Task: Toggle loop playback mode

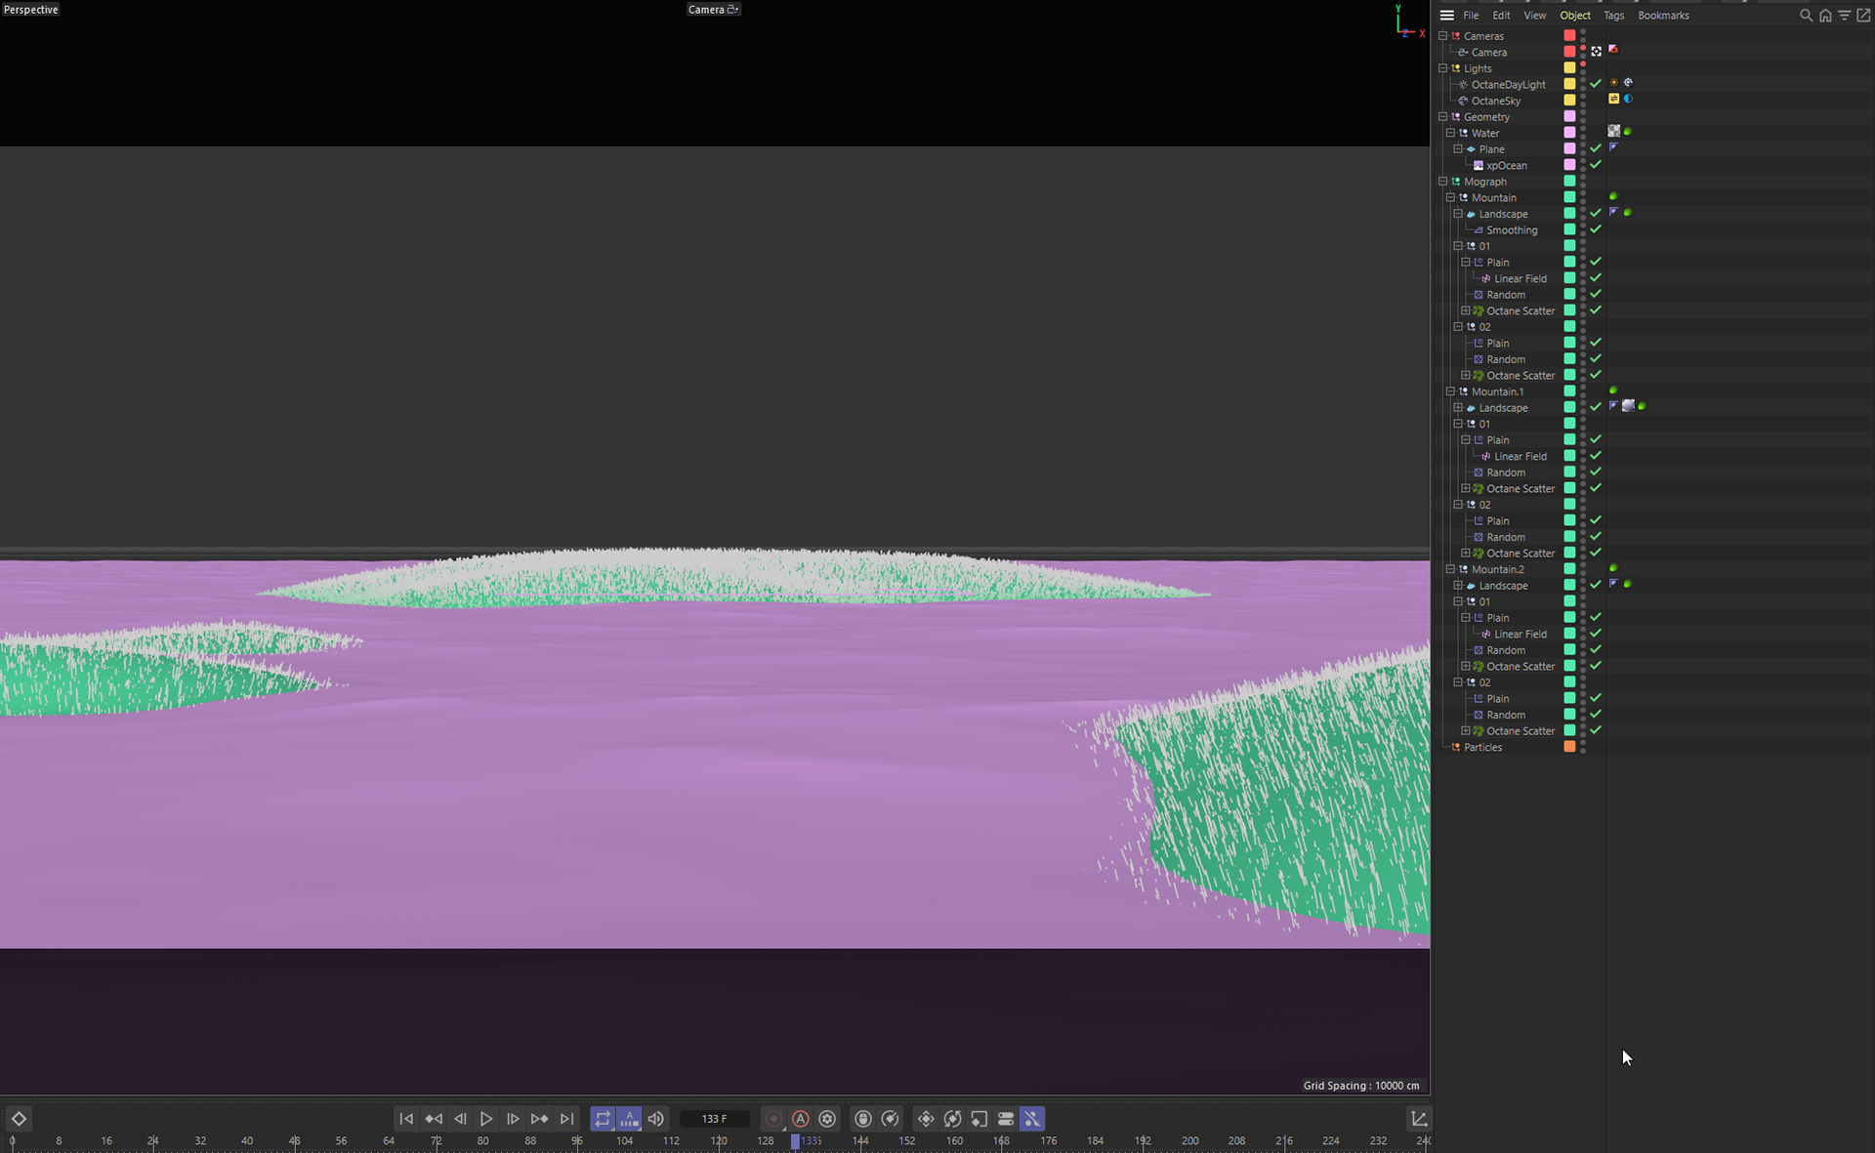Action: pos(603,1119)
